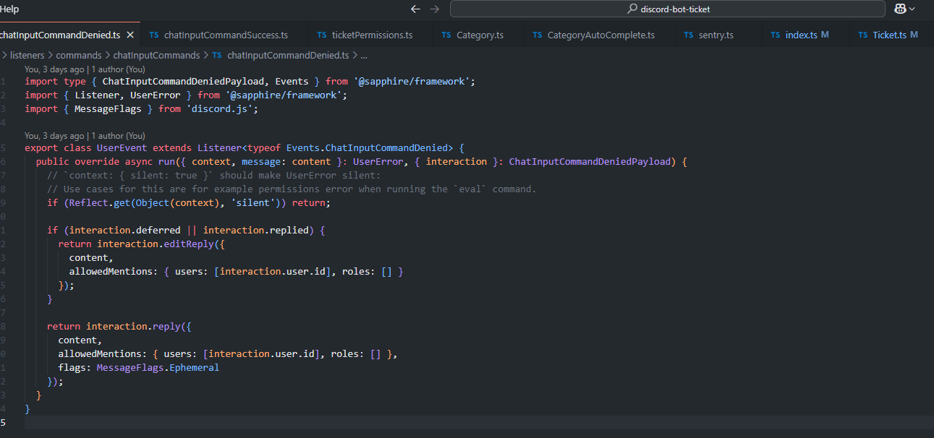Screen dimensions: 934x438
Task: Open the Help menu
Action: click(x=9, y=9)
